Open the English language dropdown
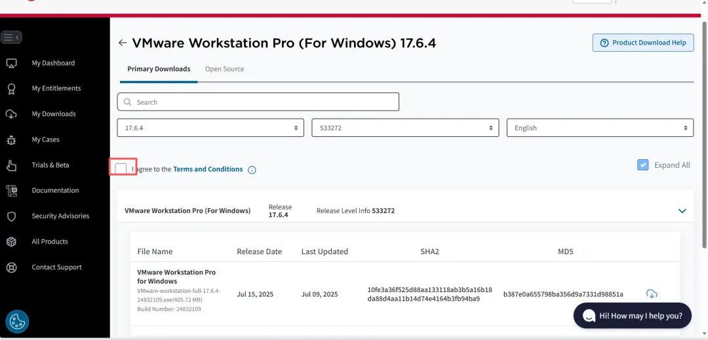 (x=600, y=128)
